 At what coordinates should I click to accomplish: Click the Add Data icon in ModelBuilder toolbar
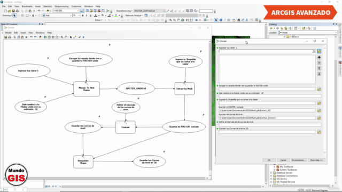click(x=41, y=37)
